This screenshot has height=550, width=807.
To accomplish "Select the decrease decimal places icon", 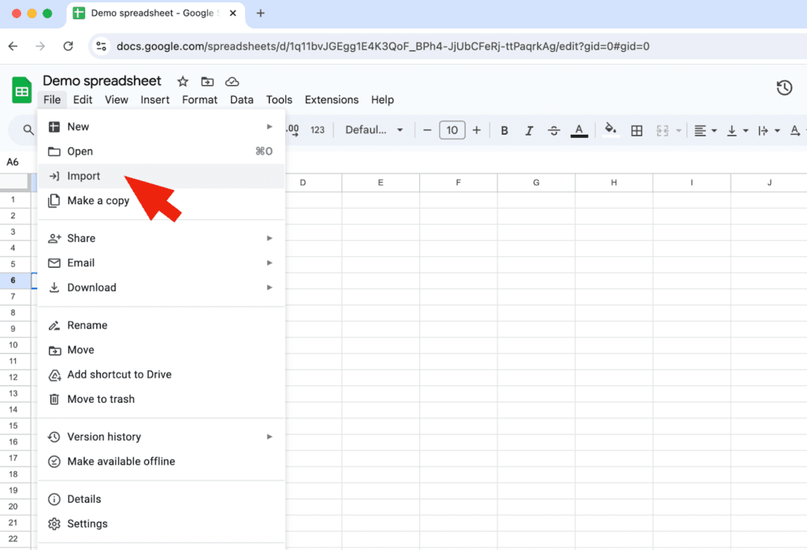I will pyautogui.click(x=292, y=130).
